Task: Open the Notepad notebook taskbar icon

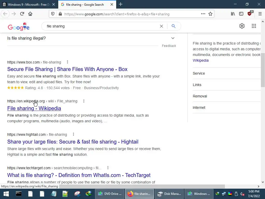Action: tap(54, 194)
